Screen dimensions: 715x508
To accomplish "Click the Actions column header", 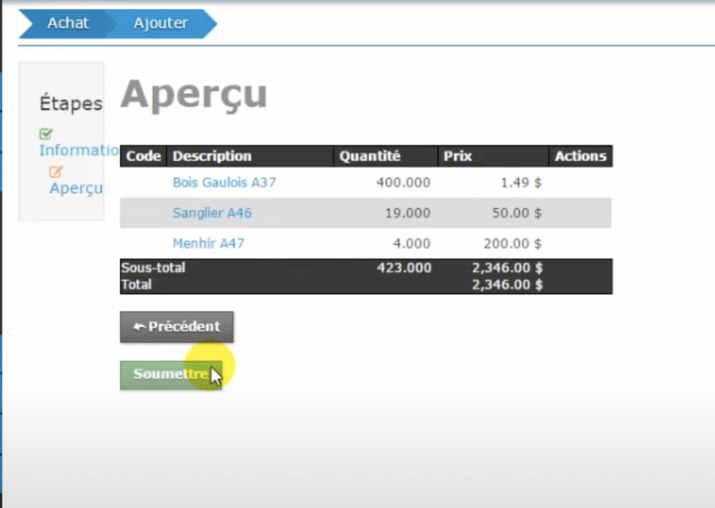I will click(x=580, y=157).
